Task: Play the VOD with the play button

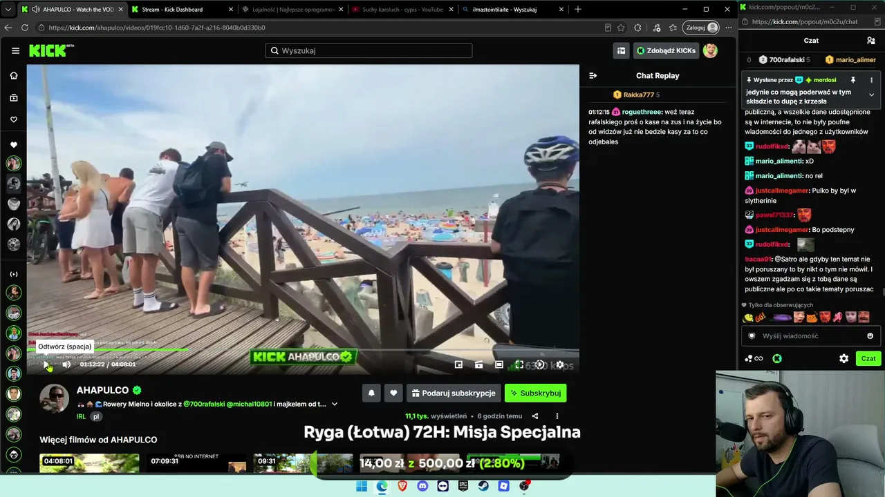Action: pyautogui.click(x=46, y=364)
